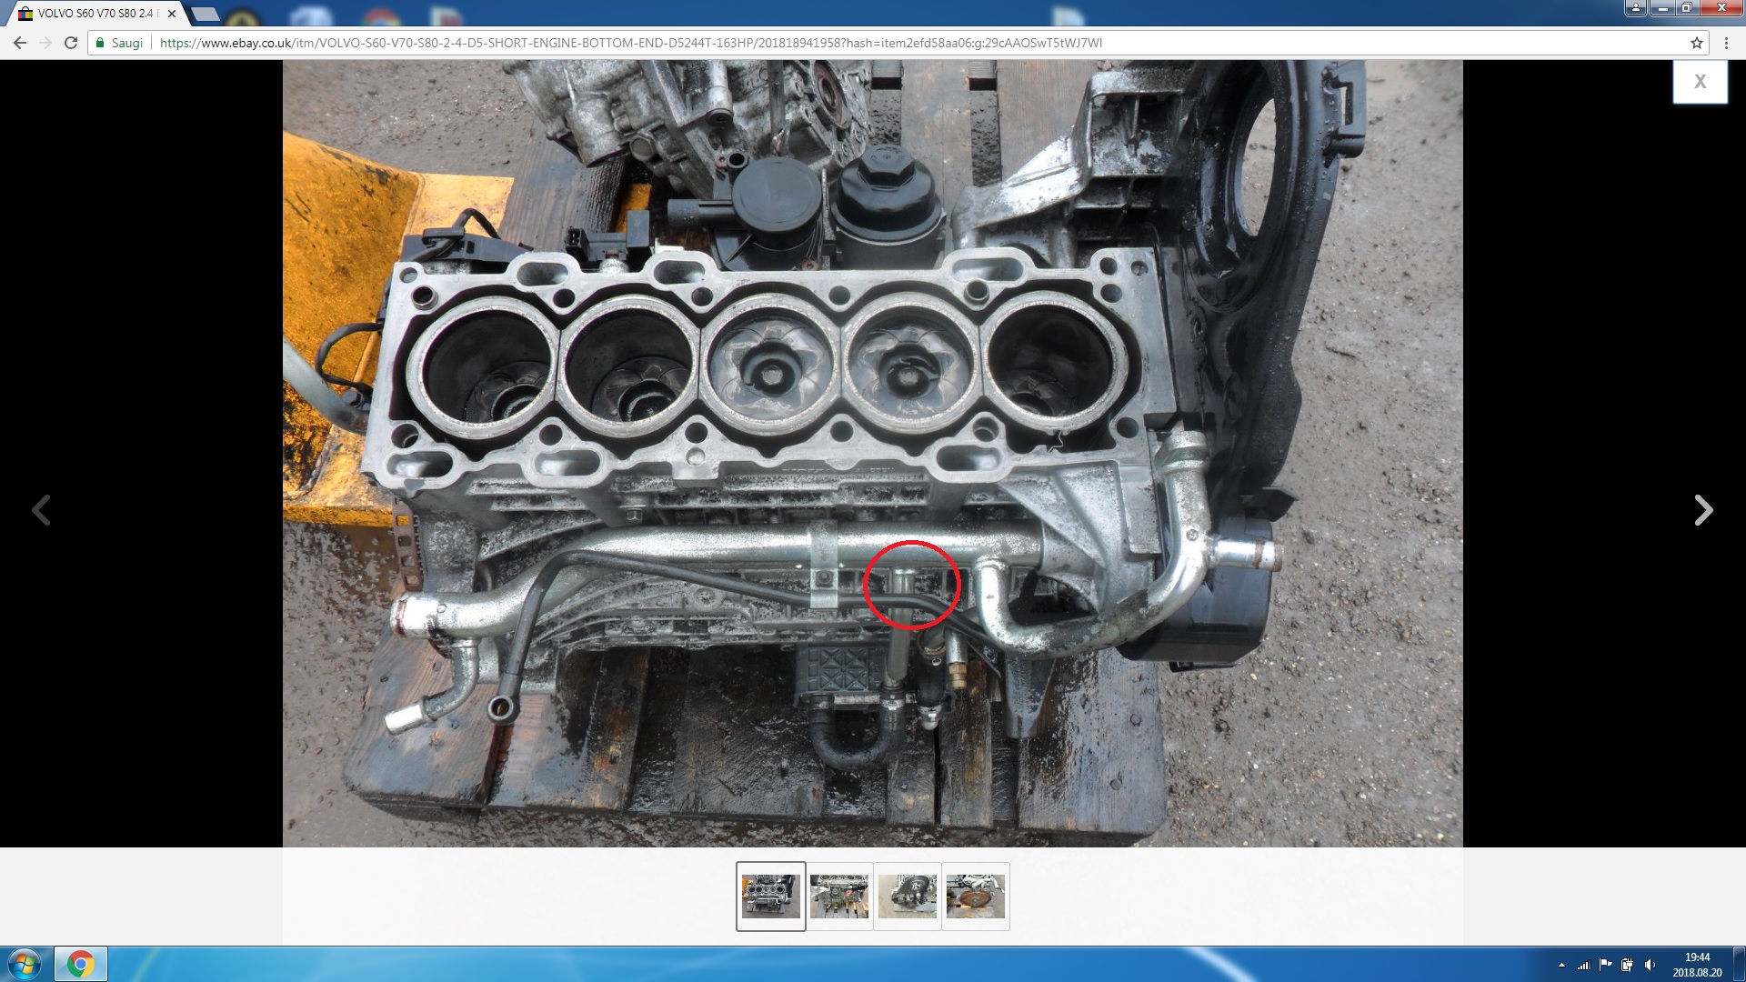Image resolution: width=1746 pixels, height=982 pixels.
Task: Bookmark this page with the star icon
Action: pyautogui.click(x=1696, y=43)
